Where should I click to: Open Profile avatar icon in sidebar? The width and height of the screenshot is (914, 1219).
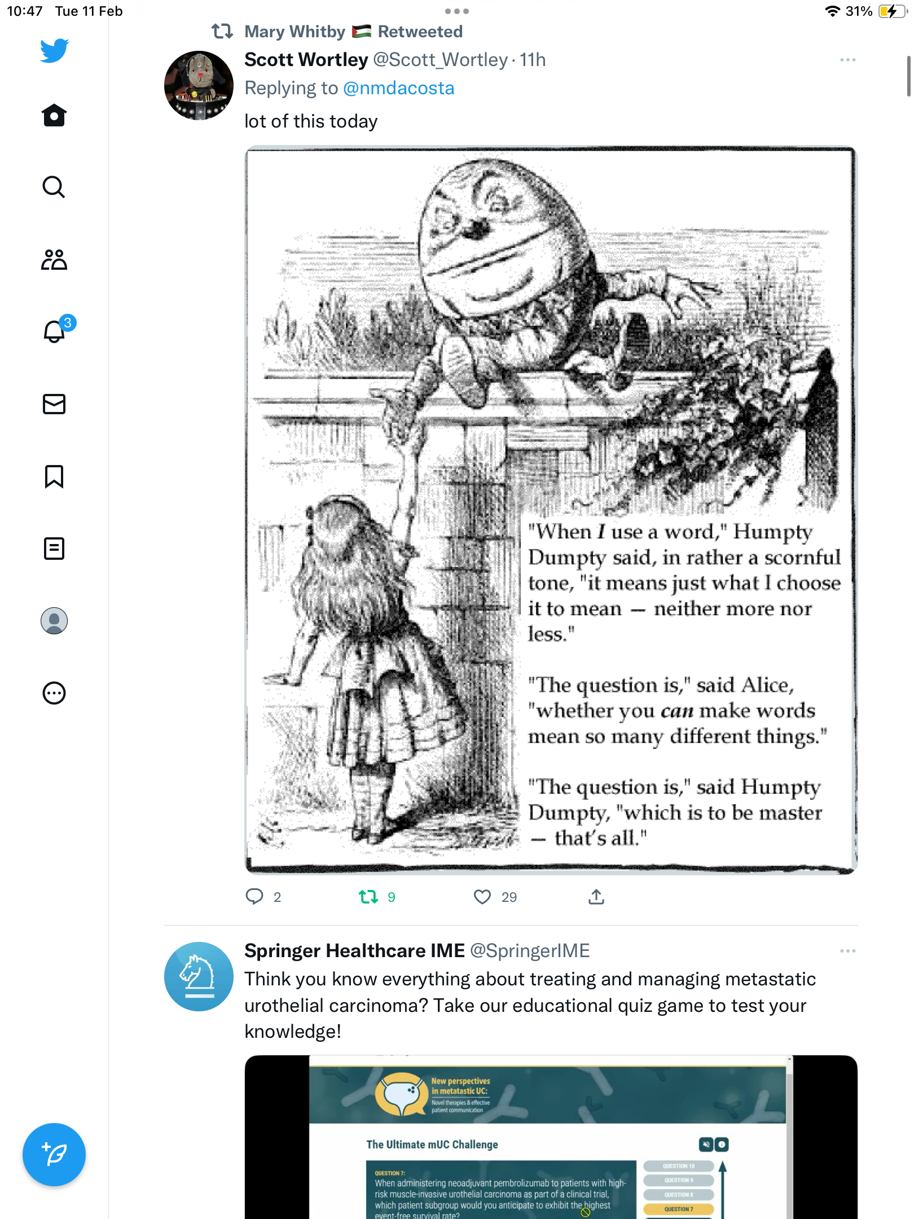coord(54,621)
